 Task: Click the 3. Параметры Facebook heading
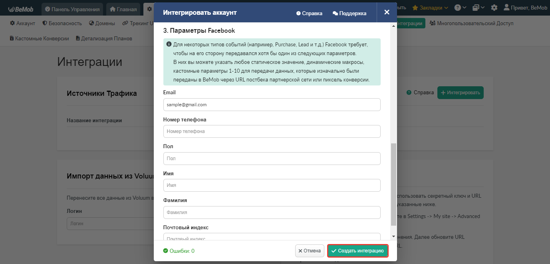199,30
